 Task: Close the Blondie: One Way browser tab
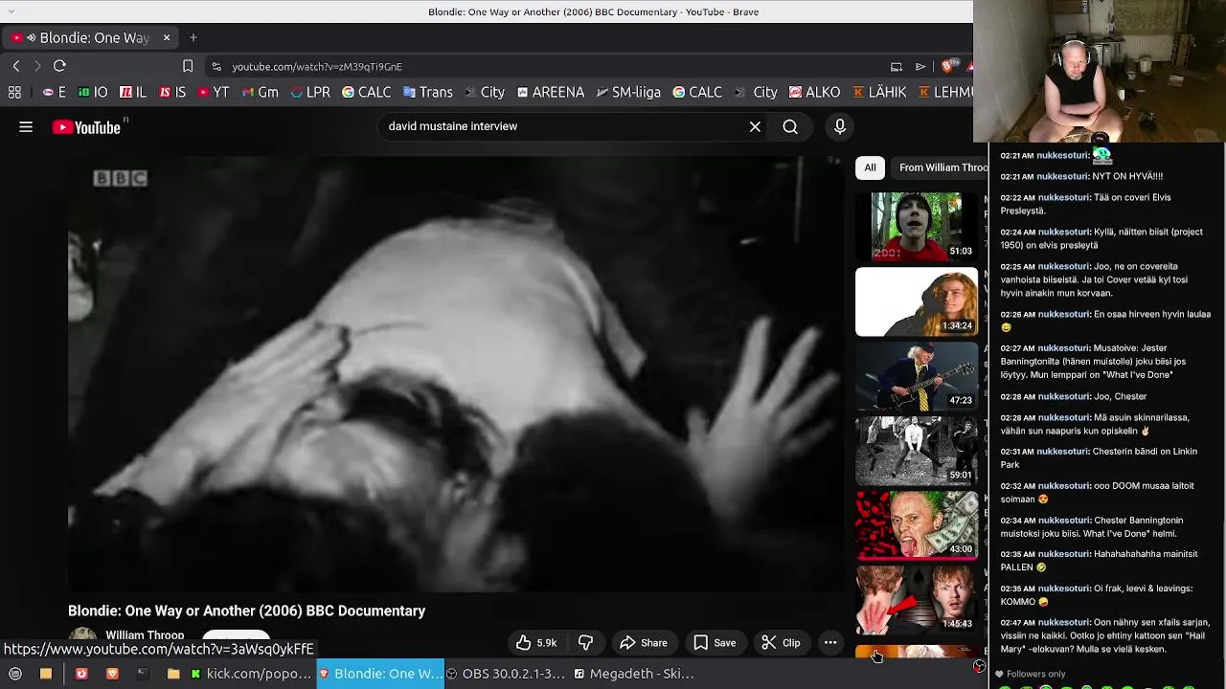[167, 37]
